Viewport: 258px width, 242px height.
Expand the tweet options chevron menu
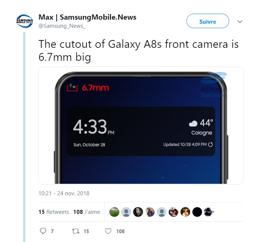tap(240, 21)
